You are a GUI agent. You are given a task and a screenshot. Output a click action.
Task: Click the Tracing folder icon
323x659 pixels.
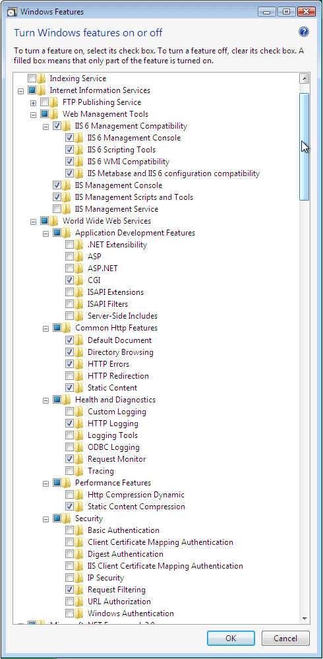[79, 471]
